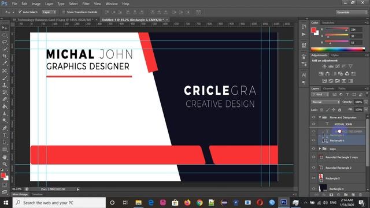Open the Opacity slider dropdown arrow
Image resolution: width=370 pixels, height=208 pixels.
[x=366, y=102]
